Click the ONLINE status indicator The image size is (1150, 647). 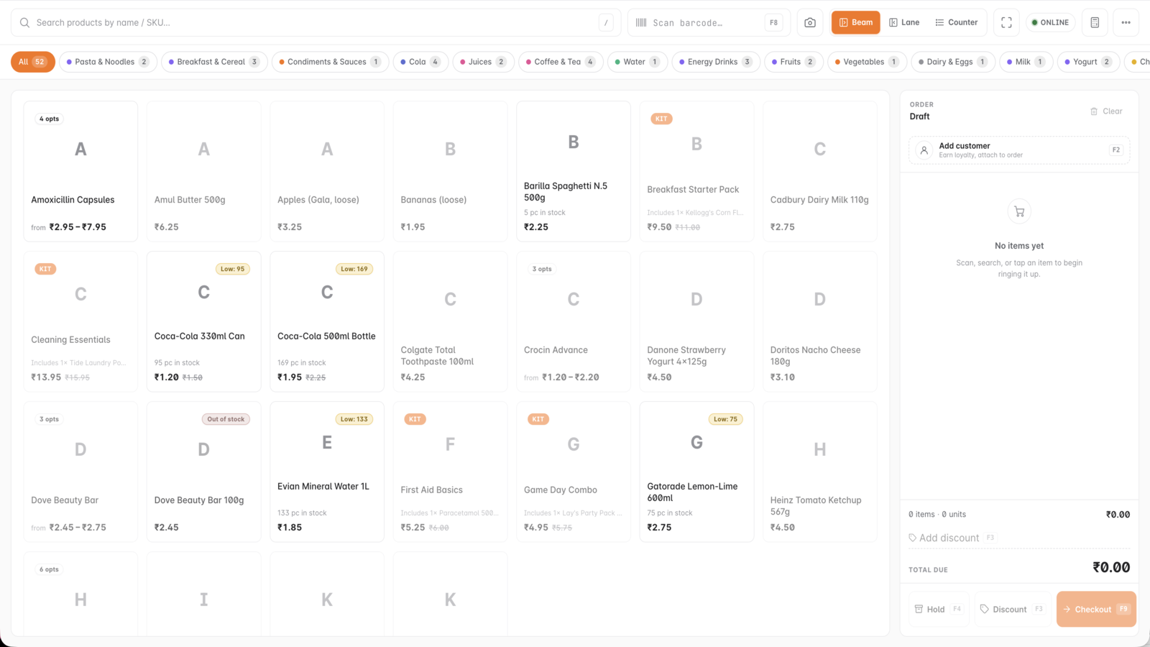[1050, 22]
